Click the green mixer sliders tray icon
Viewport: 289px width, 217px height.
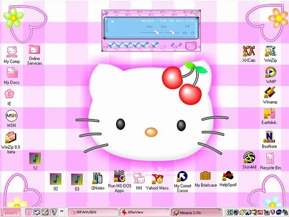(x=230, y=212)
